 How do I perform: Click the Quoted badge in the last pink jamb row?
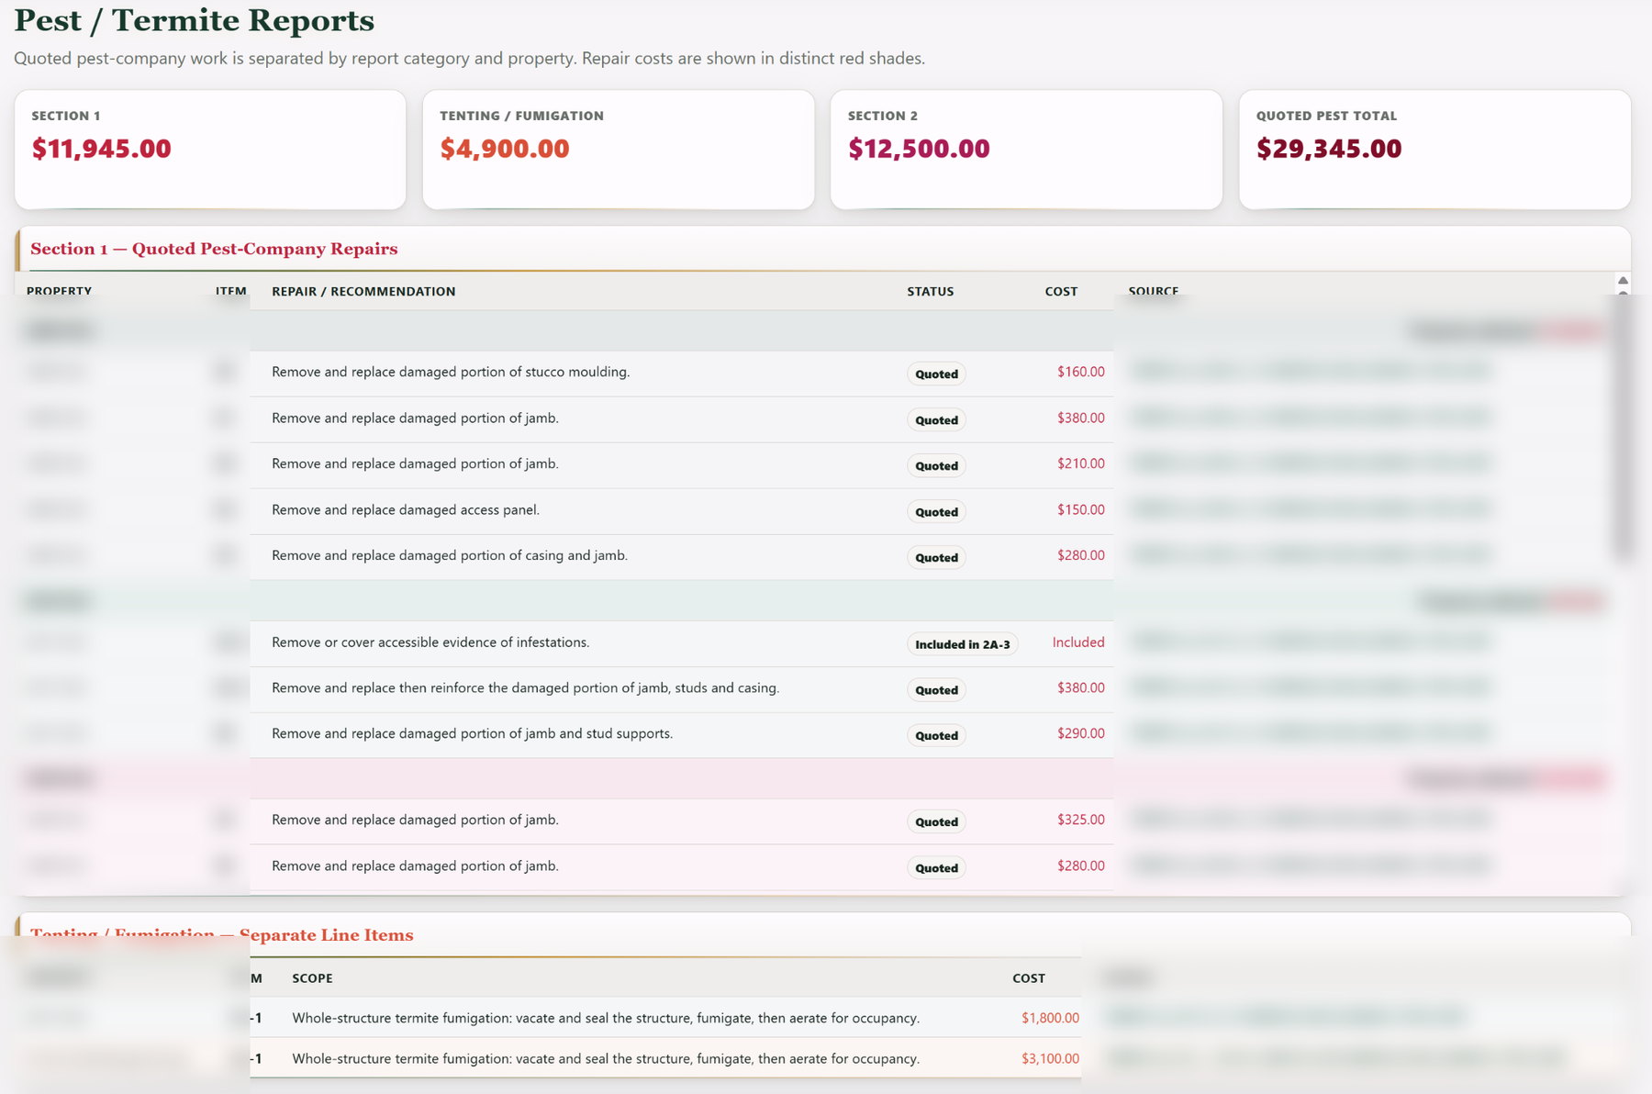[936, 867]
